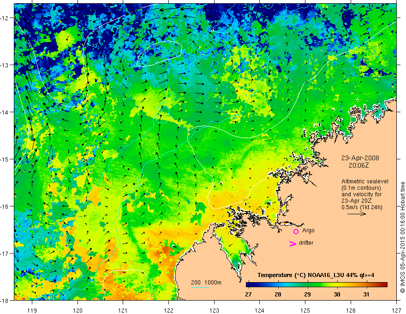This screenshot has width=406, height=314.
Task: Click the '122' longitude axis label
Action: tap(168, 310)
